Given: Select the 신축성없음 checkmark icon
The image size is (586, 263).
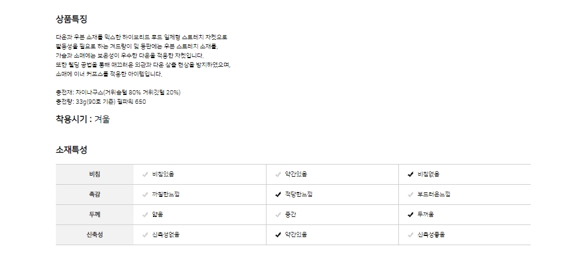Looking at the screenshot, I should pyautogui.click(x=146, y=235).
